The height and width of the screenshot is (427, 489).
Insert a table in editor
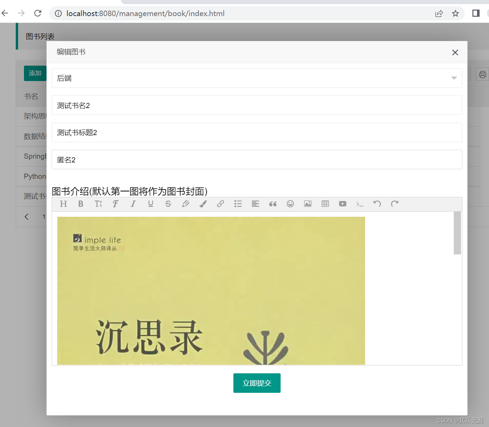[x=325, y=204]
